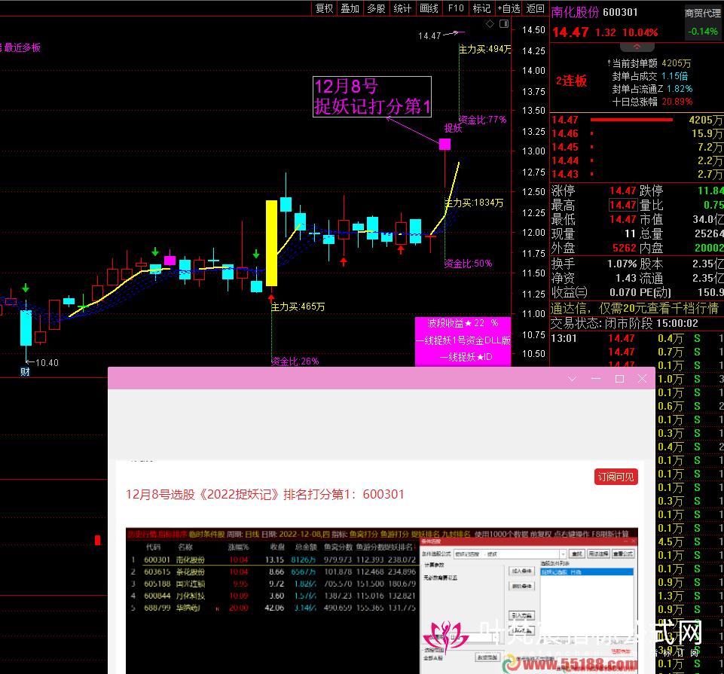The height and width of the screenshot is (674, 724).
Task: Open the 12月8号选股 article title
Action: point(265,495)
